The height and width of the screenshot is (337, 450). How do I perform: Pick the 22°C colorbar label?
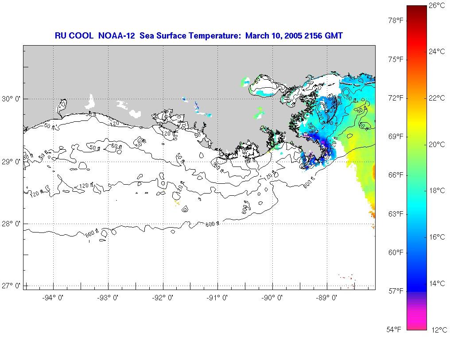pyautogui.click(x=437, y=98)
